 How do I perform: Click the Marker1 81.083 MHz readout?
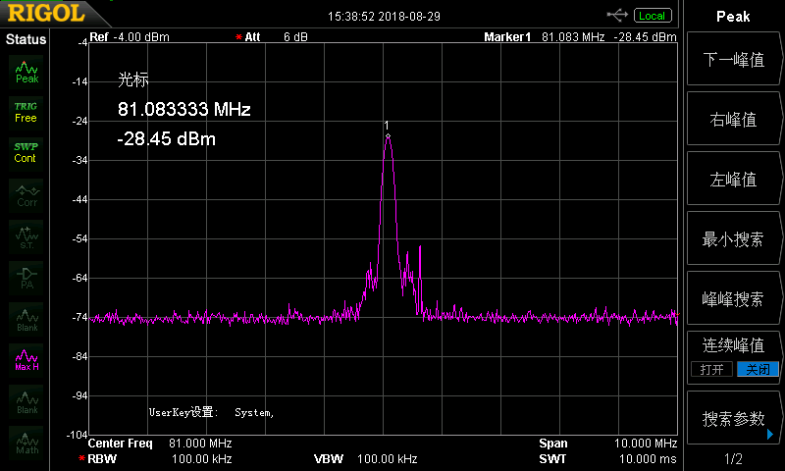pyautogui.click(x=545, y=37)
